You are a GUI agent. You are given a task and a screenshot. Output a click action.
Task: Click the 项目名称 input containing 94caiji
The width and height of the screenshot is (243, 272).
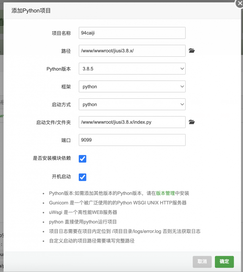132,33
